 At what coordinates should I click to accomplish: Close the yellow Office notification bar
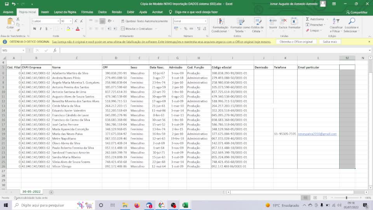(369, 42)
